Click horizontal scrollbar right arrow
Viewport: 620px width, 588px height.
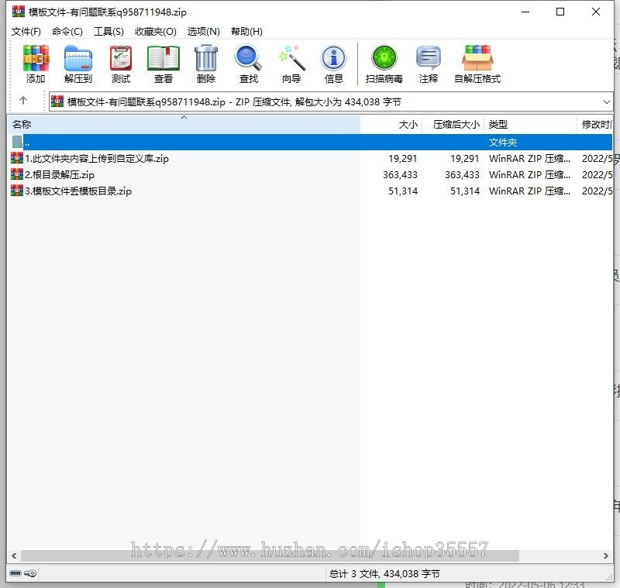(606, 556)
